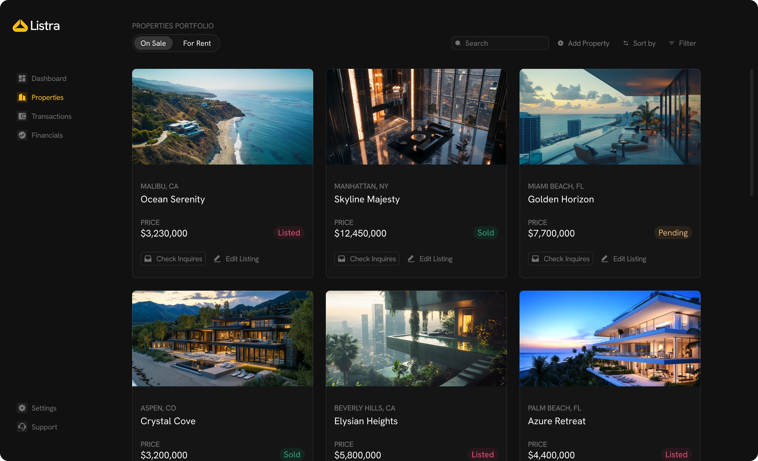The width and height of the screenshot is (758, 461).
Task: Open the Ocean Serenity Malibu photo
Action: point(222,116)
